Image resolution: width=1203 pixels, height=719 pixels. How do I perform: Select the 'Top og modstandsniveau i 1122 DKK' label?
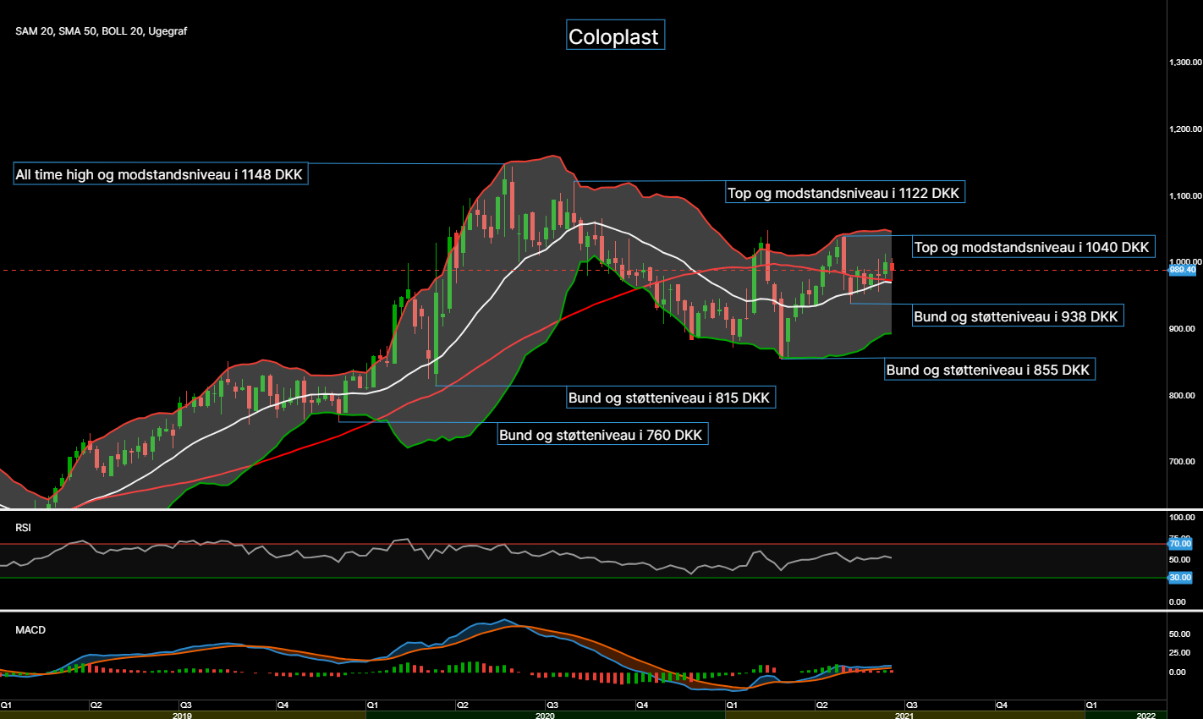pos(845,193)
